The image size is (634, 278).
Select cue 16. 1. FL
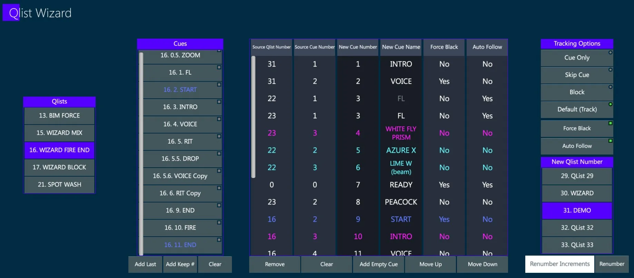(x=182, y=73)
